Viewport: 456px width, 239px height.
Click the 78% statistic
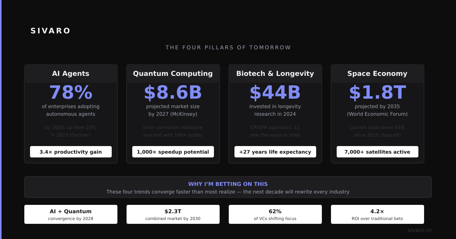[71, 93]
